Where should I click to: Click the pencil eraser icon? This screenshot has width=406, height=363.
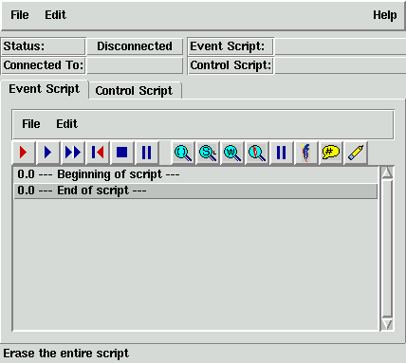click(356, 153)
